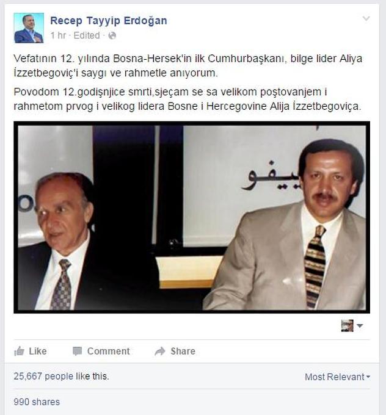Expand the Most Relevant comments sorting
Image resolution: width=386 pixels, height=415 pixels.
click(337, 377)
